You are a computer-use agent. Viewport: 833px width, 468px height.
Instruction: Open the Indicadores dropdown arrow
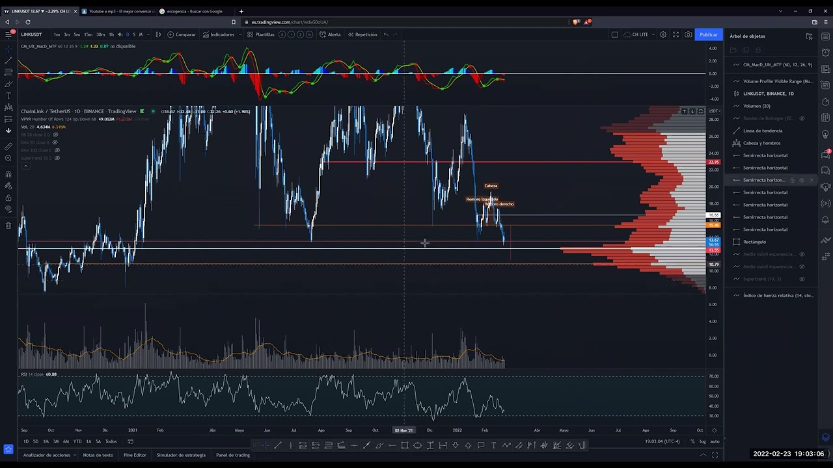[239, 34]
